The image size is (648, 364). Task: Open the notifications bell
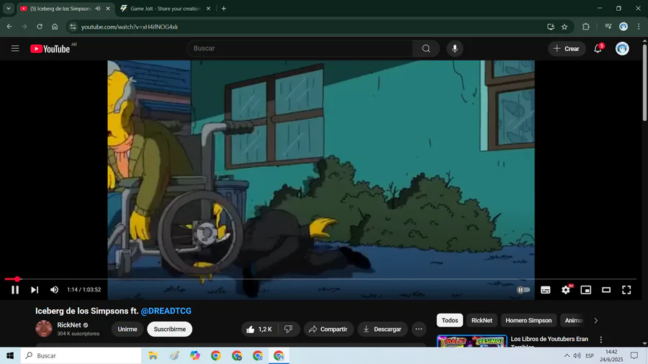(x=598, y=49)
